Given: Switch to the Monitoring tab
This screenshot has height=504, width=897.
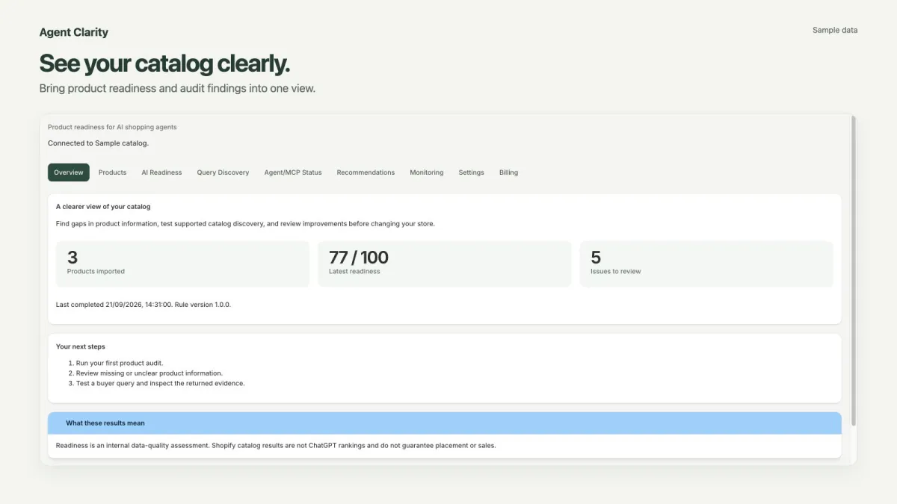Looking at the screenshot, I should pos(426,172).
